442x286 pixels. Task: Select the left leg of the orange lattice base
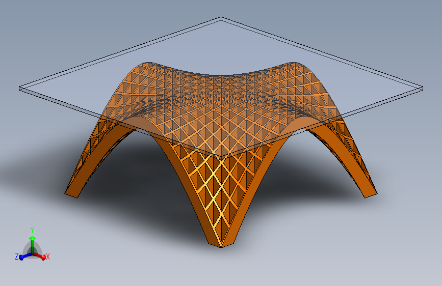point(93,160)
